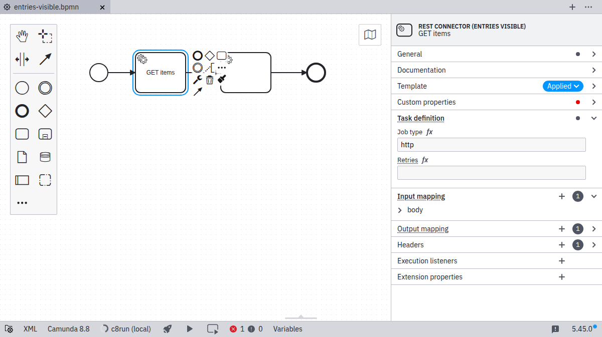Viewport: 602px width, 337px height.
Task: Activate the hand tool in the palette
Action: tap(22, 36)
